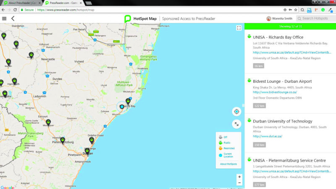336x189 pixels.
Task: Click the Richards Bay hotspot pin
Action: point(128,102)
